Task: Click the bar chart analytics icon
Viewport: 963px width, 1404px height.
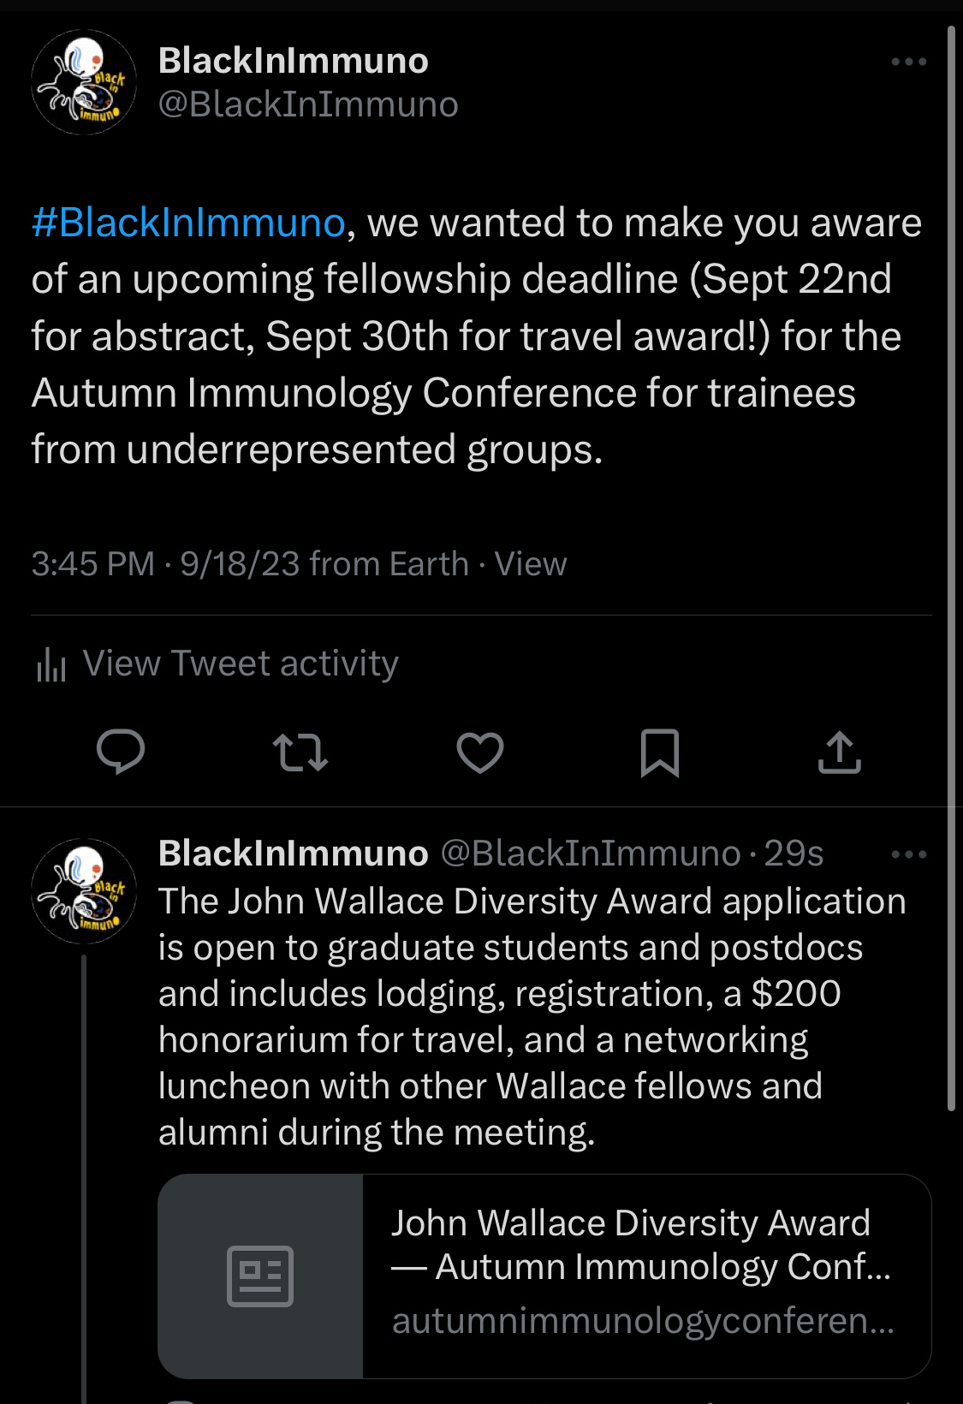Action: pos(51,664)
